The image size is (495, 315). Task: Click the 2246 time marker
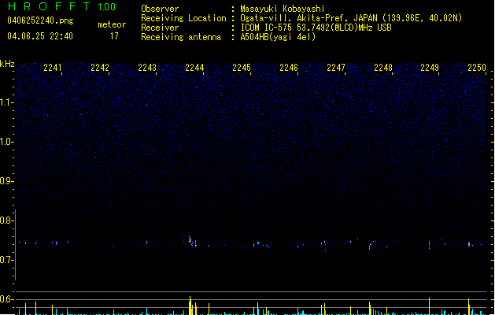(x=289, y=68)
